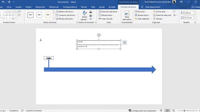Screen dimensions: 200x112
Task: Open the Estilos de WordArt dialog launcher
Action: pos(96,22)
